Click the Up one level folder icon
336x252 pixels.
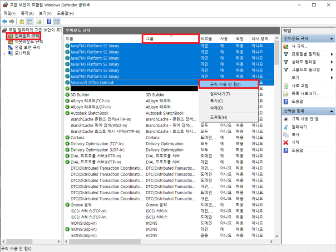(x=22, y=21)
